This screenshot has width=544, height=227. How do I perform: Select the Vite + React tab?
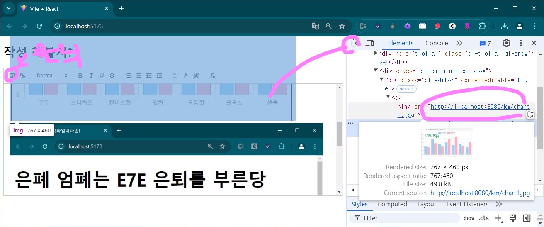coord(65,9)
